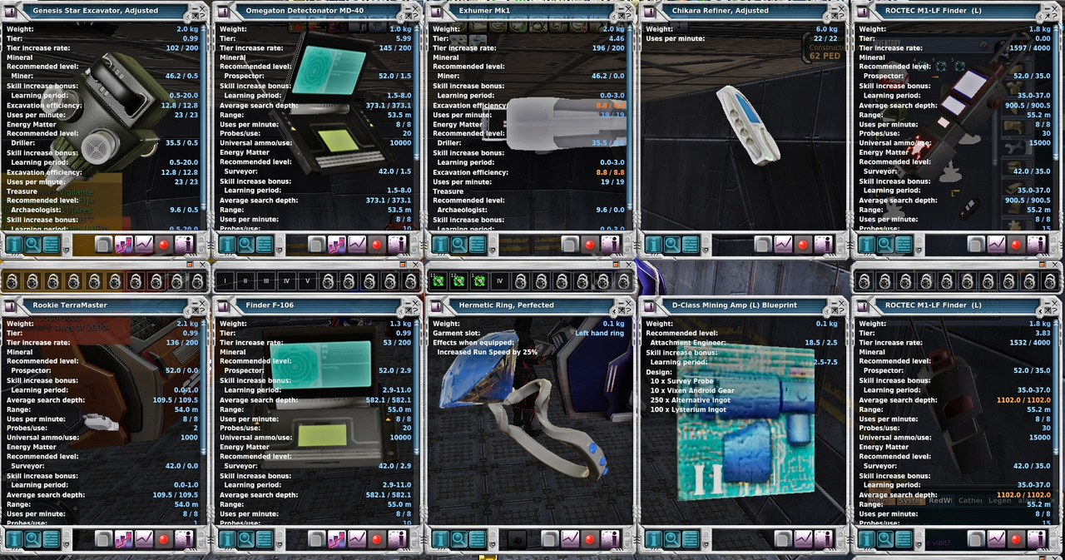
Task: Expand small arrow beside tabs in D-Class Blueprint window
Action: tap(706, 544)
